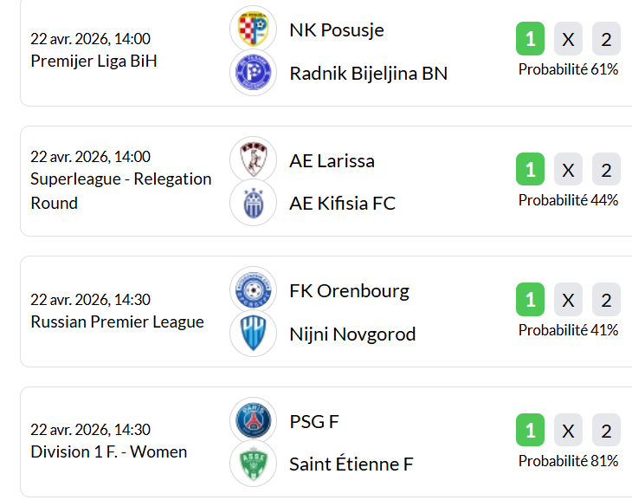Image resolution: width=632 pixels, height=500 pixels.
Task: Choose draw X for FK Orenbourg match
Action: click(x=568, y=300)
